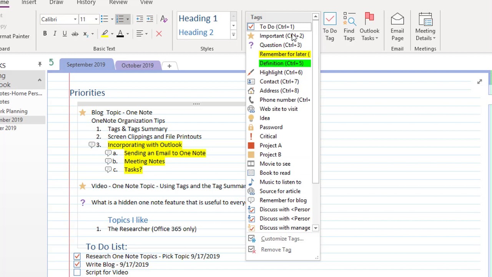Add a new section tab
Screen dimensions: 492x277
coord(169,66)
